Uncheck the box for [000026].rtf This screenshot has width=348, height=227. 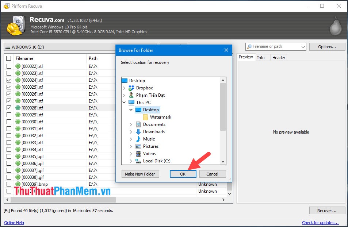[9, 94]
